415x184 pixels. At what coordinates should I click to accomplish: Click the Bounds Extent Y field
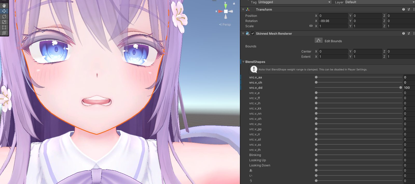click(368, 56)
